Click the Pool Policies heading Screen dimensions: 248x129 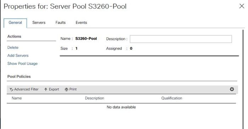tap(19, 76)
